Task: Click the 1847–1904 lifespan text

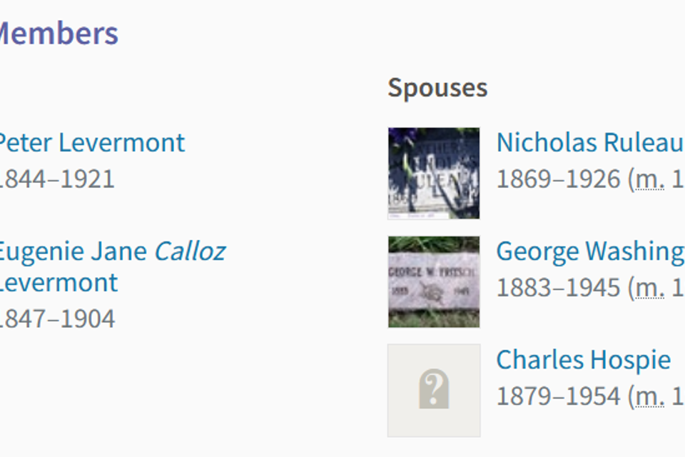Action: point(57,318)
